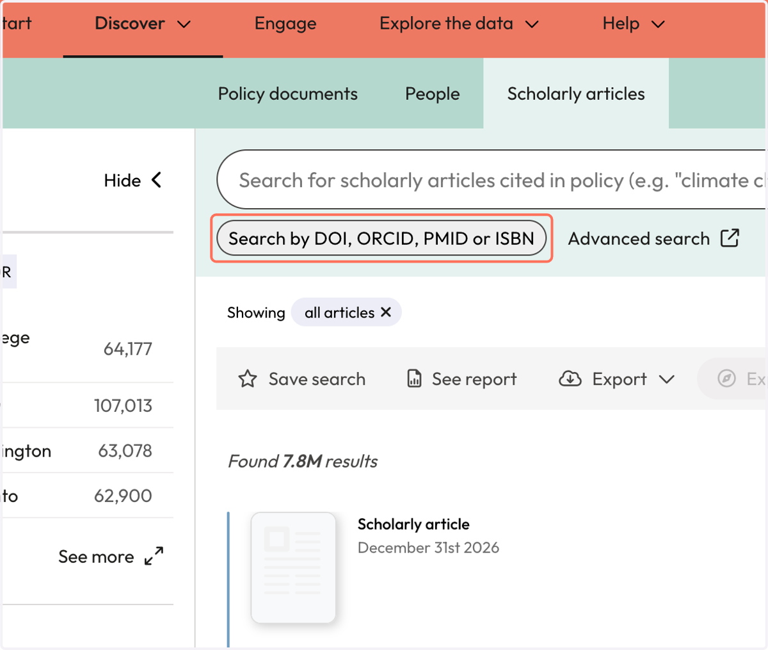Expand the Export chevron arrow
This screenshot has width=768, height=650.
tap(667, 380)
